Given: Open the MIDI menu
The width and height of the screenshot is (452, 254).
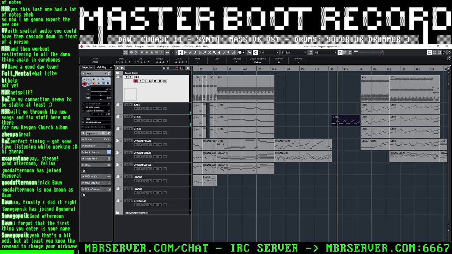Looking at the screenshot, I should click(x=120, y=47).
